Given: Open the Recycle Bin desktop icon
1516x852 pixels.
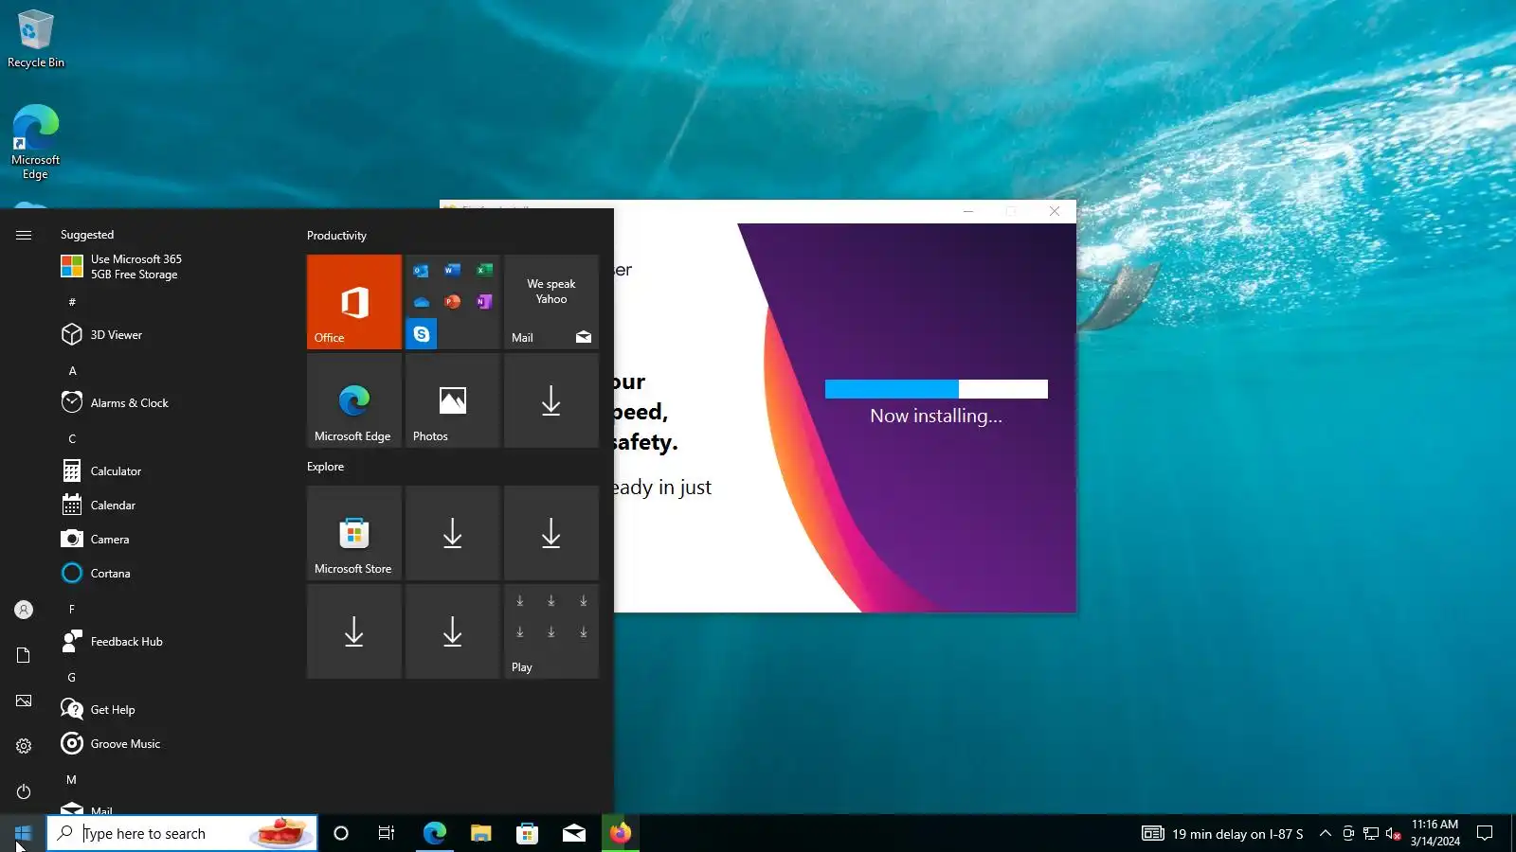Looking at the screenshot, I should tap(36, 39).
